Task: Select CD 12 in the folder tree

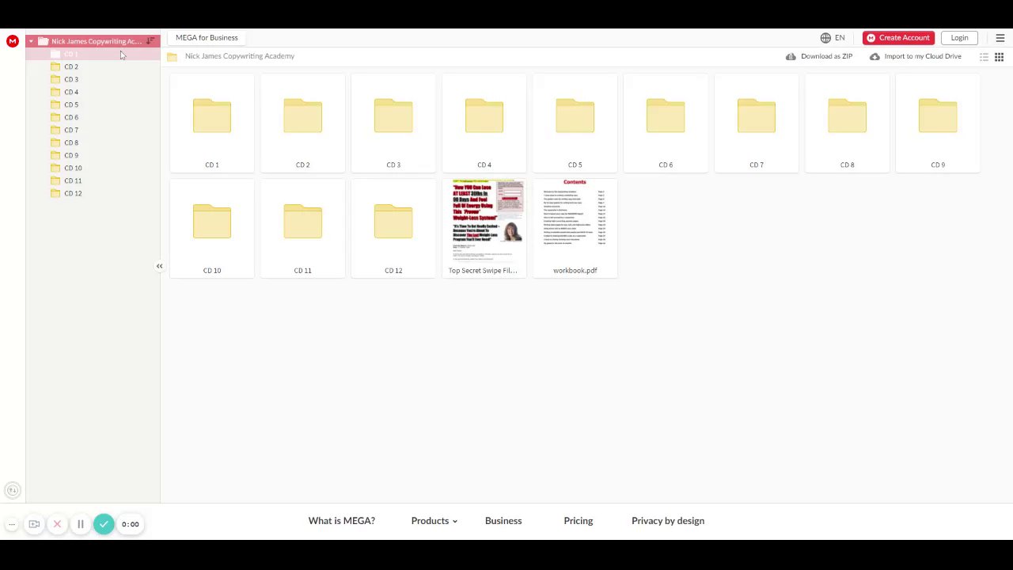Action: coord(93,193)
